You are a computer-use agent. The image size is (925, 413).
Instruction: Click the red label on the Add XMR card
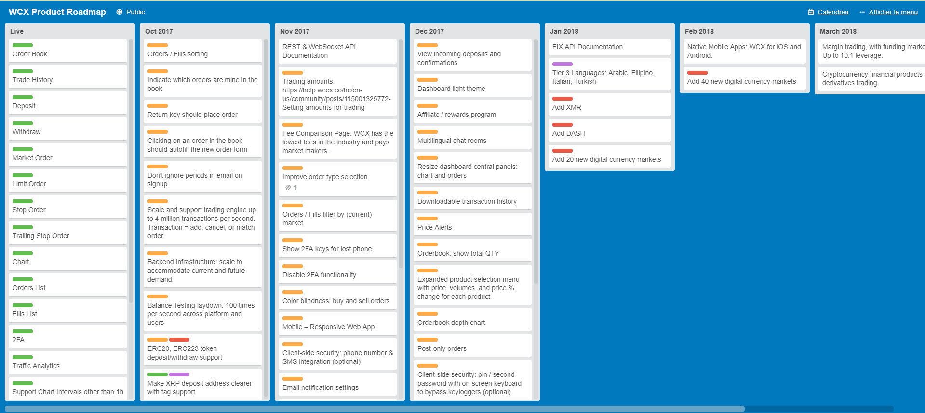click(x=563, y=99)
